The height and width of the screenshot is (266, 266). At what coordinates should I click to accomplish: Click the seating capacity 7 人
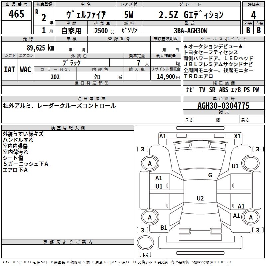143,63
